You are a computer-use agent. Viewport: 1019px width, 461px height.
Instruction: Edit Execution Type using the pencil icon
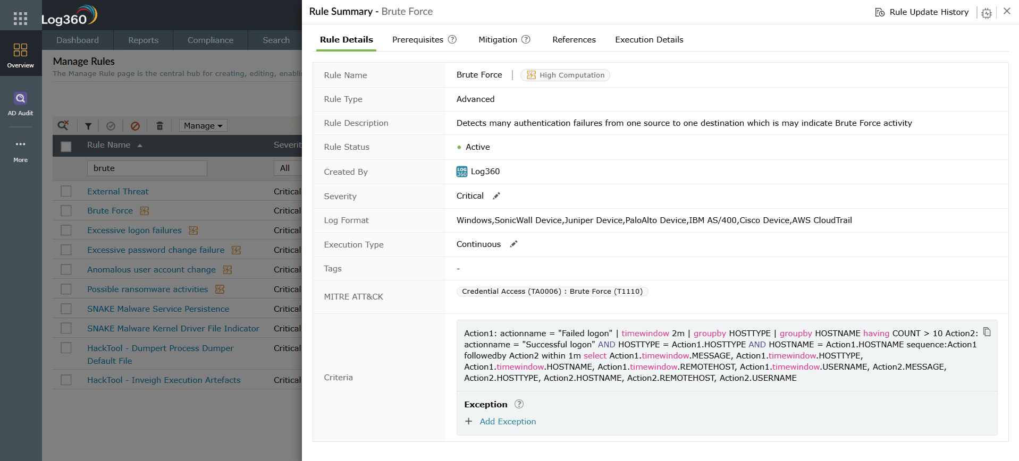[x=513, y=244]
